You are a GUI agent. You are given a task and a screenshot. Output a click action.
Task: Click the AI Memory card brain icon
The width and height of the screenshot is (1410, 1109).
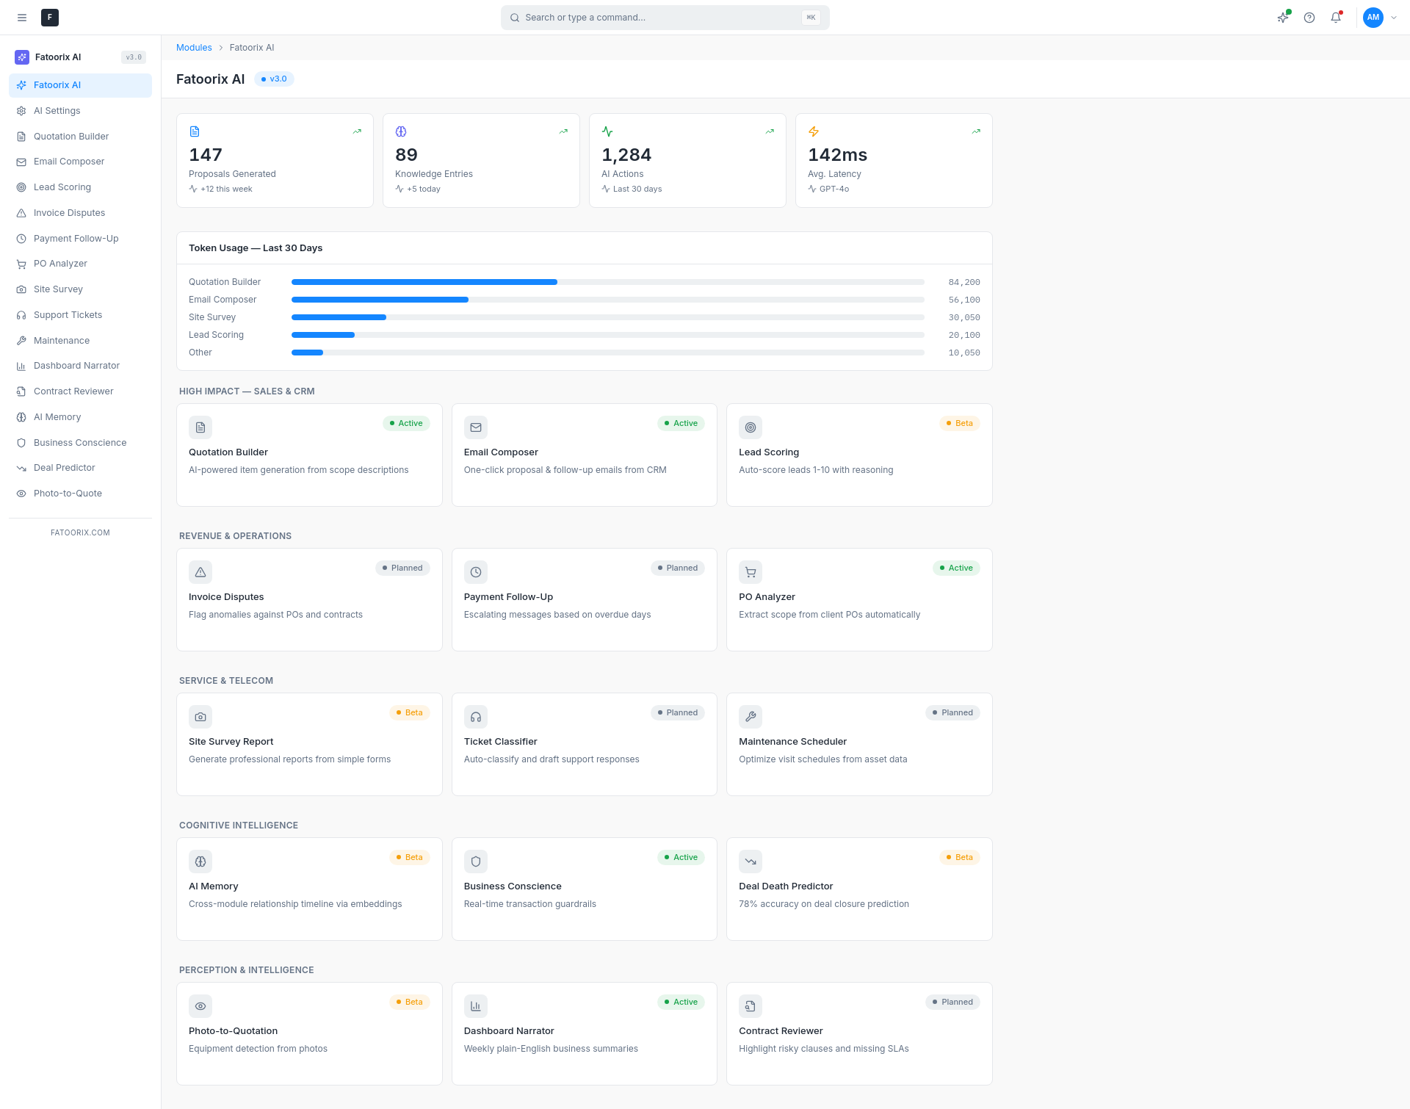200,861
